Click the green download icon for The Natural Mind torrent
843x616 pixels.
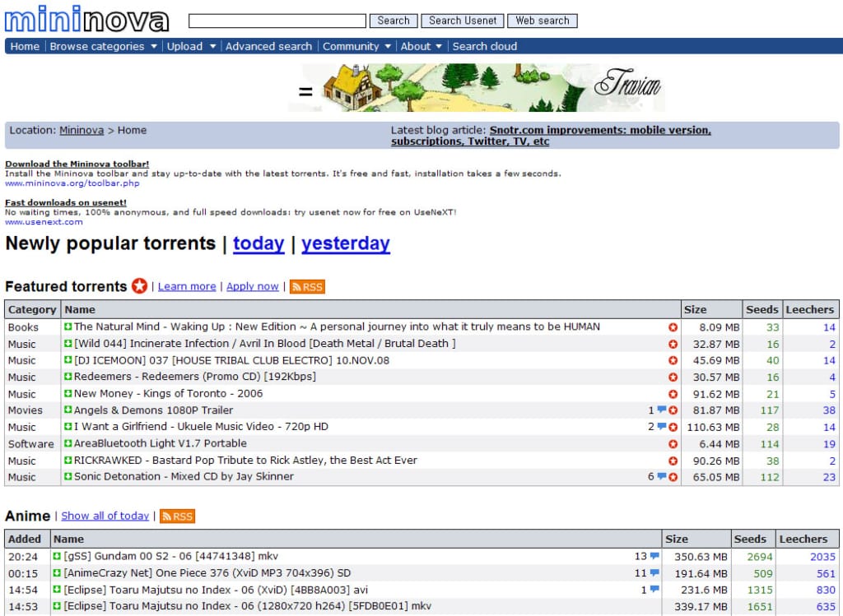pyautogui.click(x=68, y=327)
